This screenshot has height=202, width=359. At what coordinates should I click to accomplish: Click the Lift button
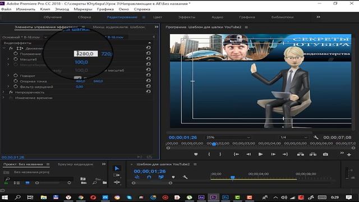point(301,154)
